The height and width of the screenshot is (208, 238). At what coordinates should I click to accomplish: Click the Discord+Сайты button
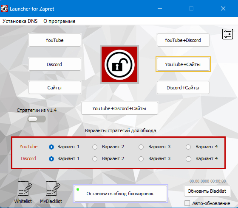pyautogui.click(x=183, y=88)
